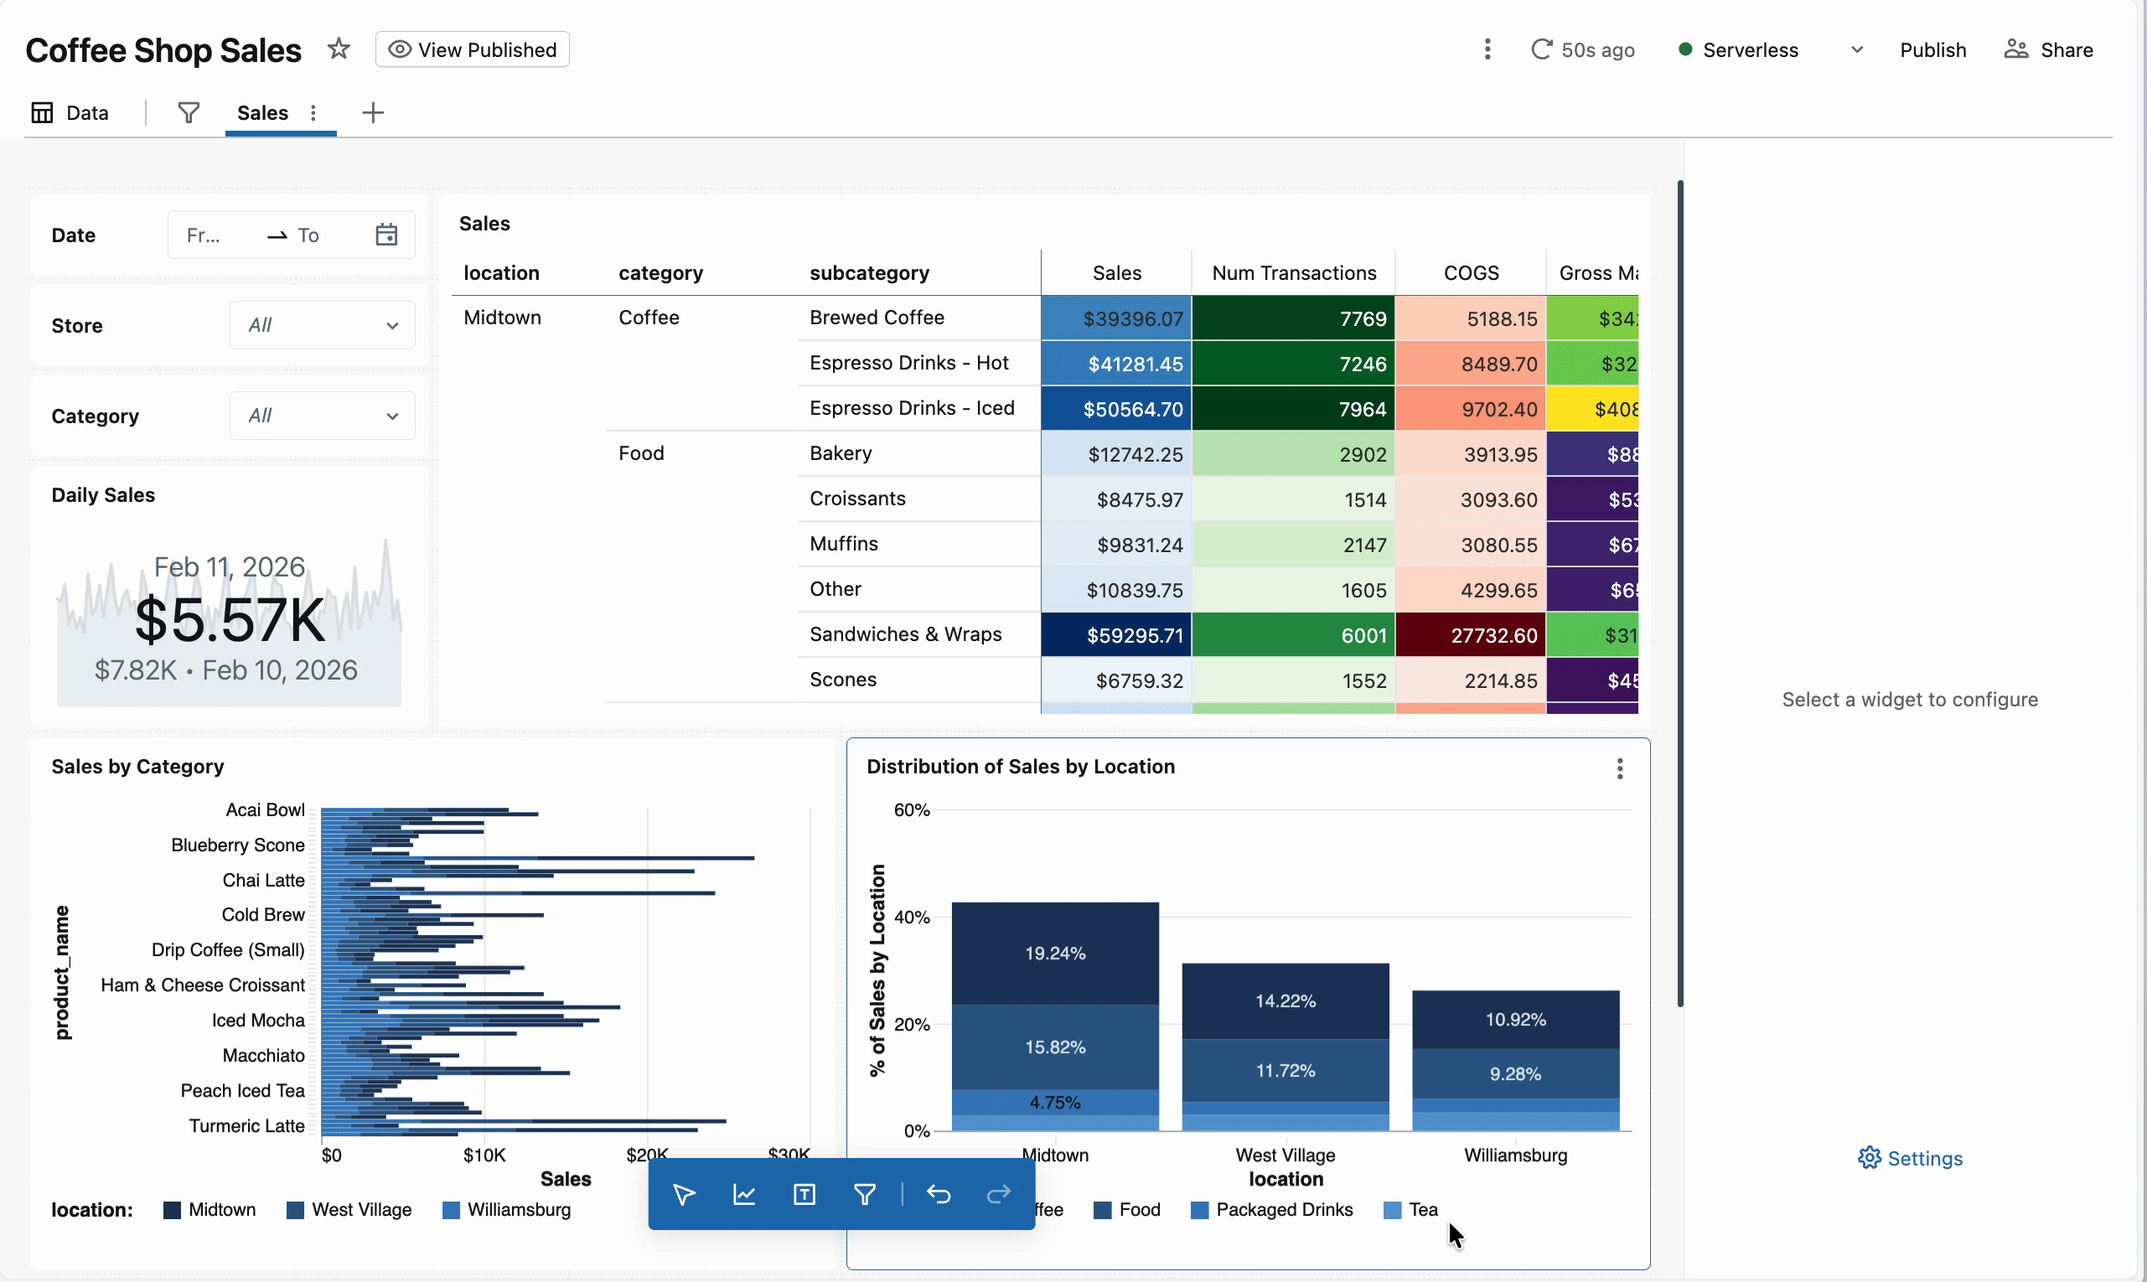This screenshot has height=1282, width=2147.
Task: Open the calendar picker in the Date filter
Action: [386, 234]
